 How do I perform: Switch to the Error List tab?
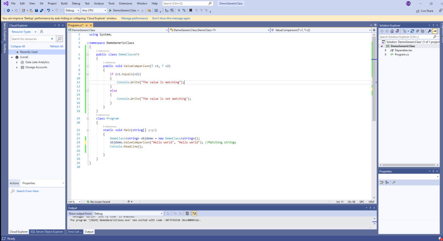tap(75, 232)
